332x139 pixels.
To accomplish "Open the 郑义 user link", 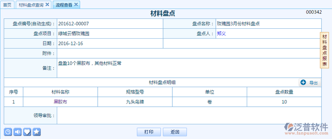I will coord(221,33).
